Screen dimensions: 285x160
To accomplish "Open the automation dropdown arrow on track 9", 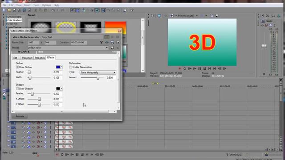I will 41,137.
